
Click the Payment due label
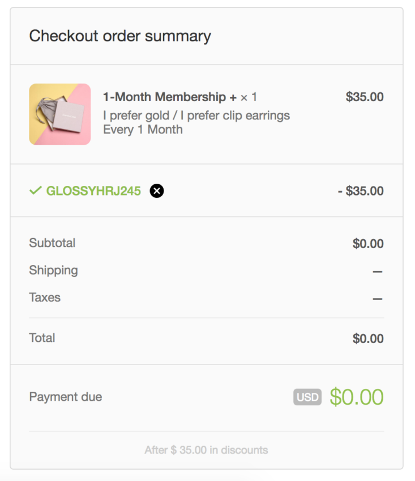(x=66, y=397)
